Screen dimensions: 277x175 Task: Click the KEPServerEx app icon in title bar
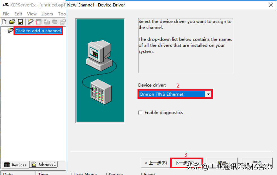click(6, 5)
